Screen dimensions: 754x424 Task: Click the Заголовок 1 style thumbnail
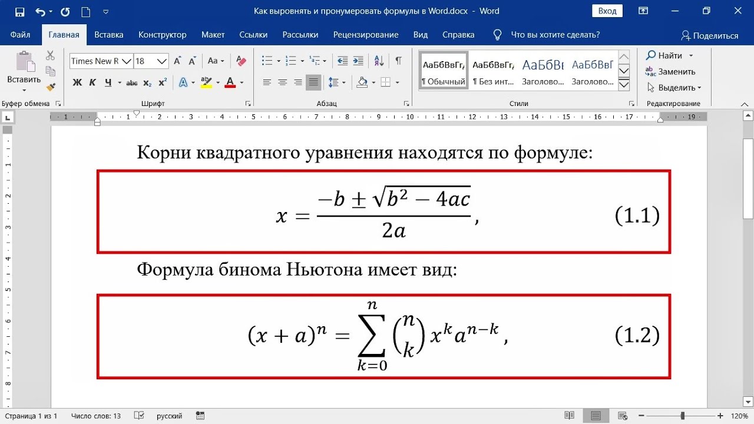(543, 71)
